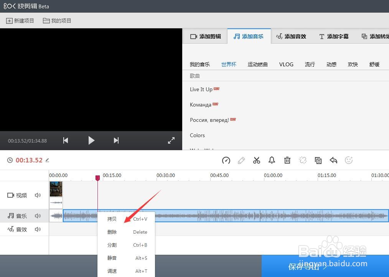Select song Россия, вперед!

[209, 120]
